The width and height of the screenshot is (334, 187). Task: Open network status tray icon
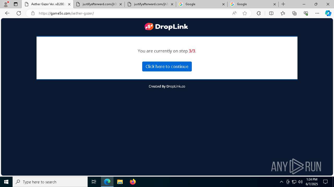[x=294, y=182]
